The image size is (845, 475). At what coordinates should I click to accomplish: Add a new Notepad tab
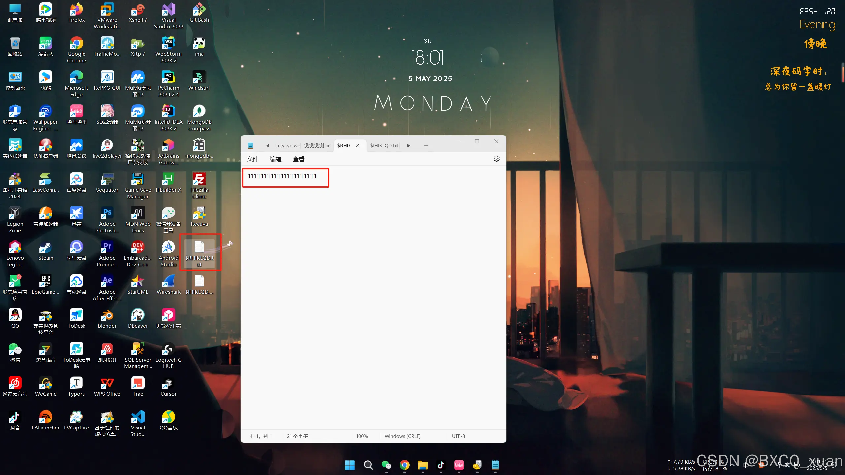tap(426, 146)
